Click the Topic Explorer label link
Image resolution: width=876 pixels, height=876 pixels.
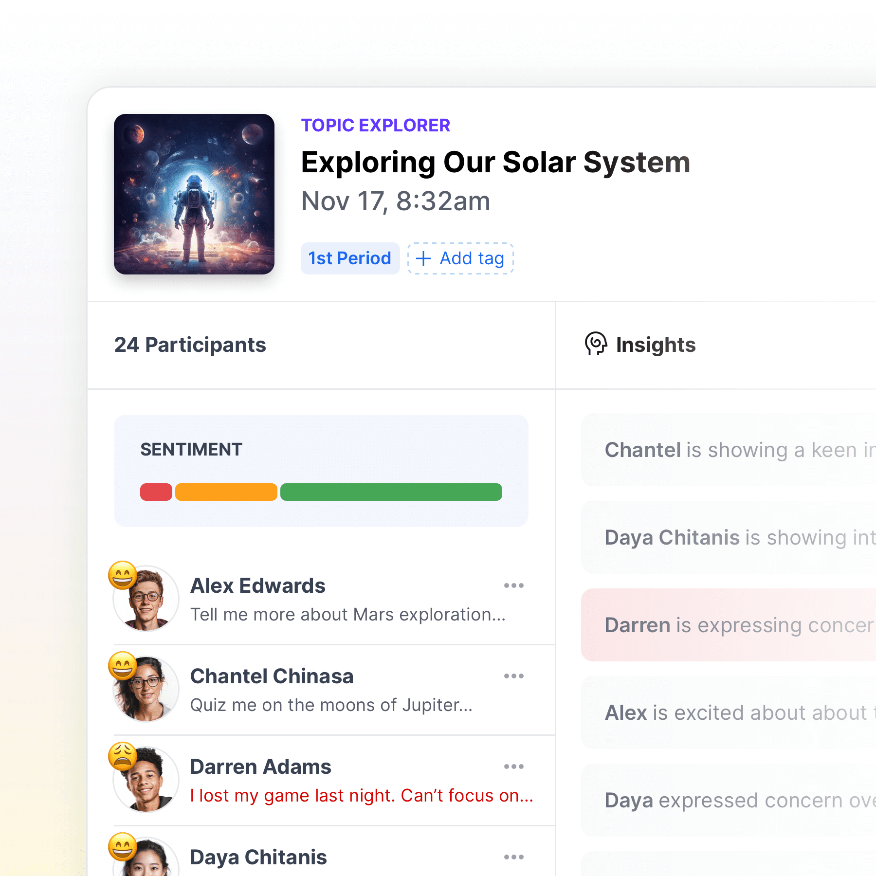(376, 126)
